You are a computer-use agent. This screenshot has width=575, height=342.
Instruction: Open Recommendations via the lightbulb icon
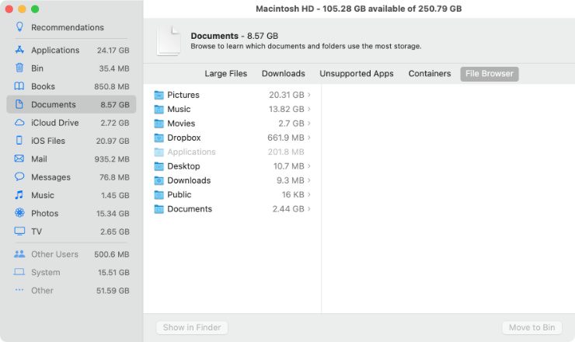click(19, 26)
